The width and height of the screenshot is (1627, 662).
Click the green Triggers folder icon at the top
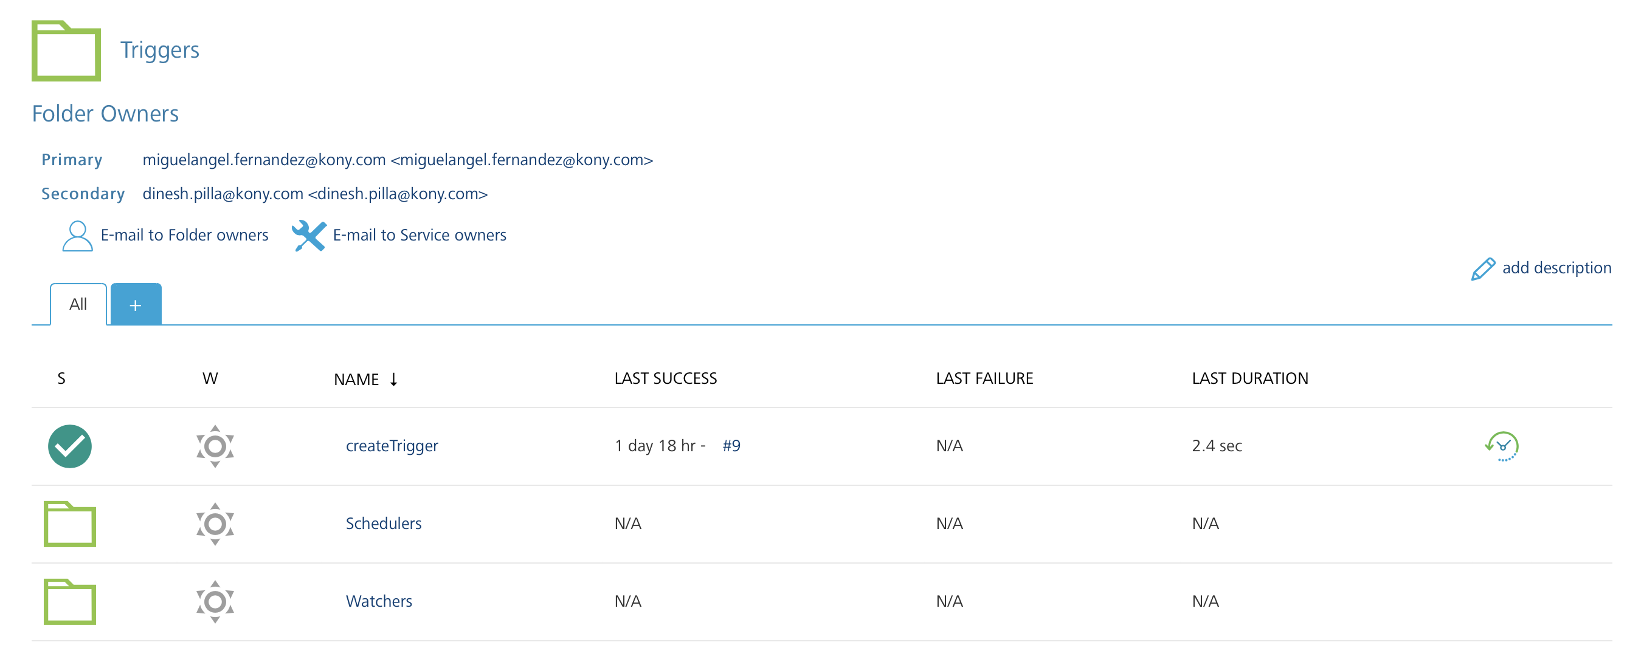pos(66,51)
